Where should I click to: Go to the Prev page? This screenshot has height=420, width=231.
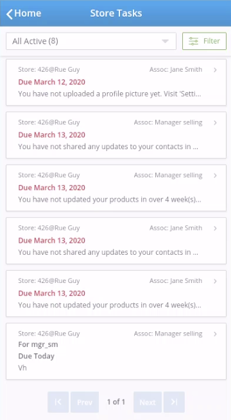(x=85, y=402)
